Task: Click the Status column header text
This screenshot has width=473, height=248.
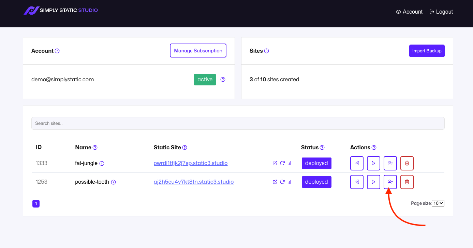Action: tap(310, 147)
